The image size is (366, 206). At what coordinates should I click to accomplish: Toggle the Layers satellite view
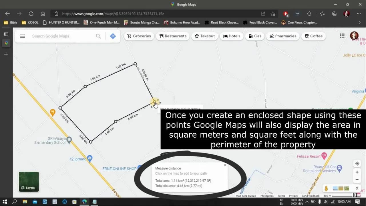[29, 182]
